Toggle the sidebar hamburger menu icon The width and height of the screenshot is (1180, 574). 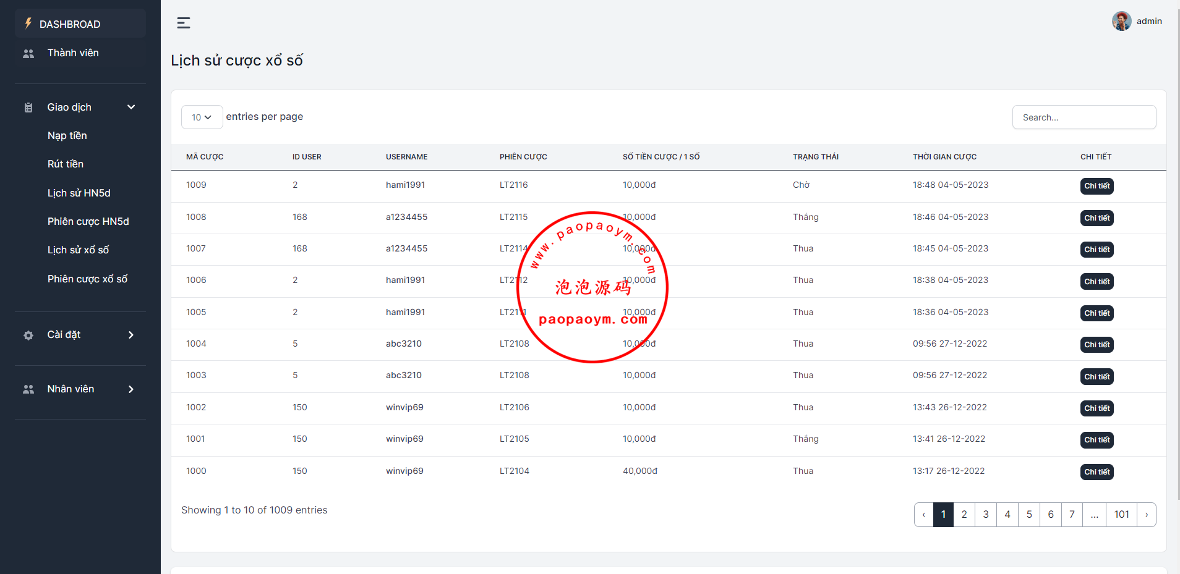184,23
